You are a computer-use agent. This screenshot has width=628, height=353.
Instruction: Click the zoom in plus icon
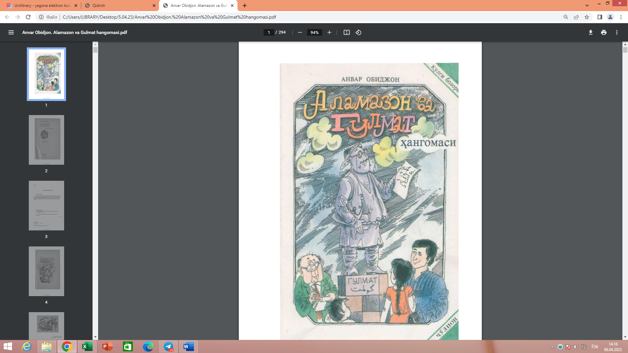329,32
